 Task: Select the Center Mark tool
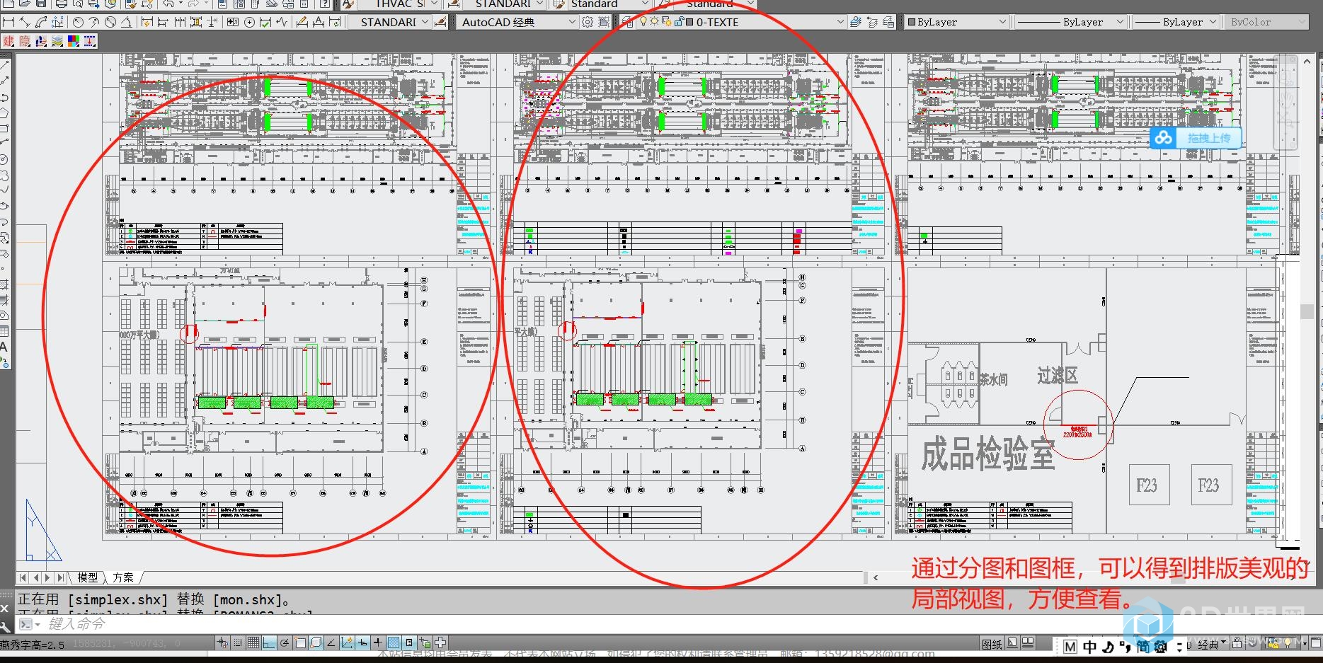click(249, 22)
